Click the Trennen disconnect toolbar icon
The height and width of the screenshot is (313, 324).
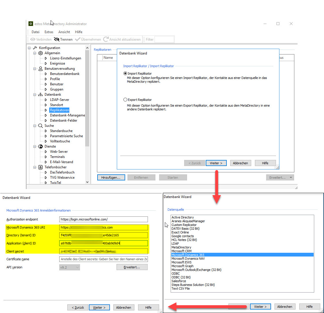point(56,39)
